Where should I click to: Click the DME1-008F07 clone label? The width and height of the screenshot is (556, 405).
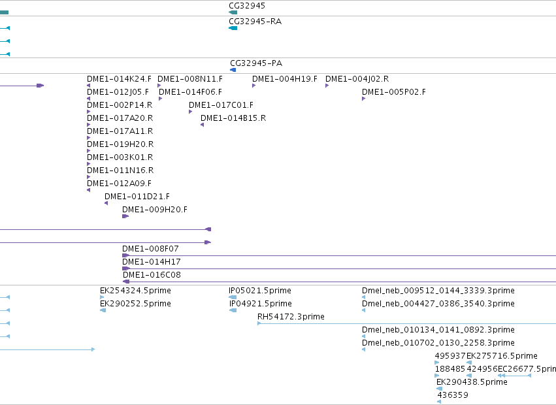[150, 249]
